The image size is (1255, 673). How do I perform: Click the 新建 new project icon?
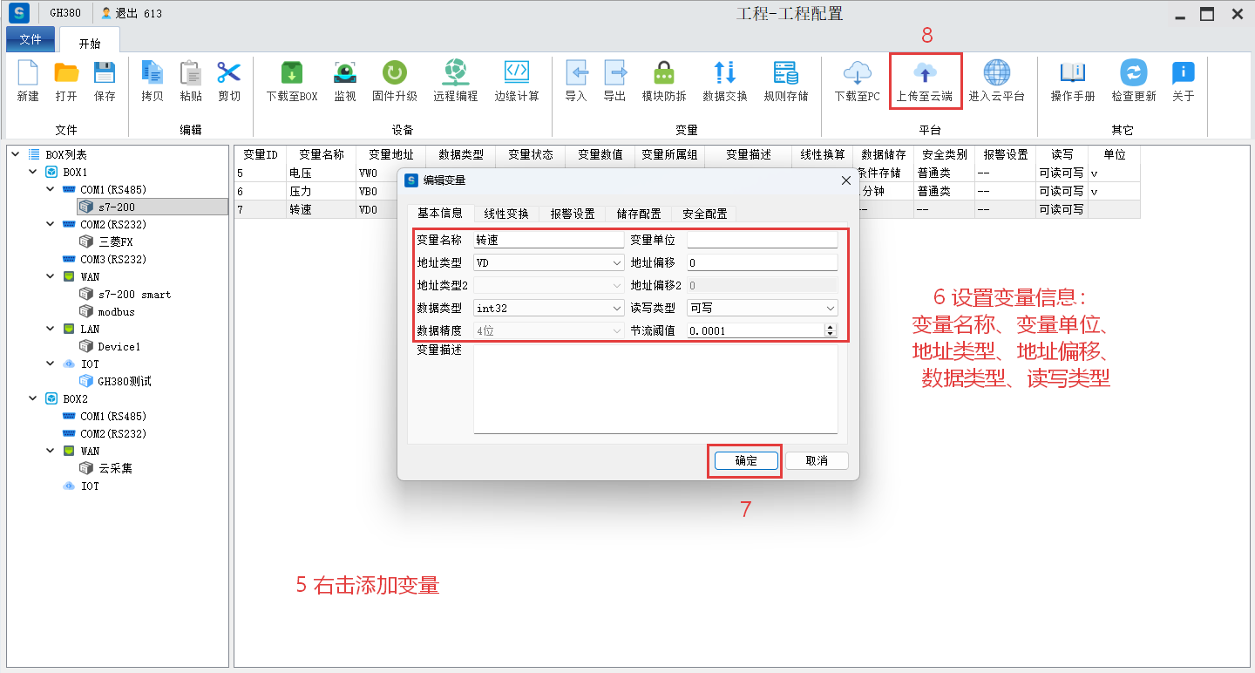point(28,72)
